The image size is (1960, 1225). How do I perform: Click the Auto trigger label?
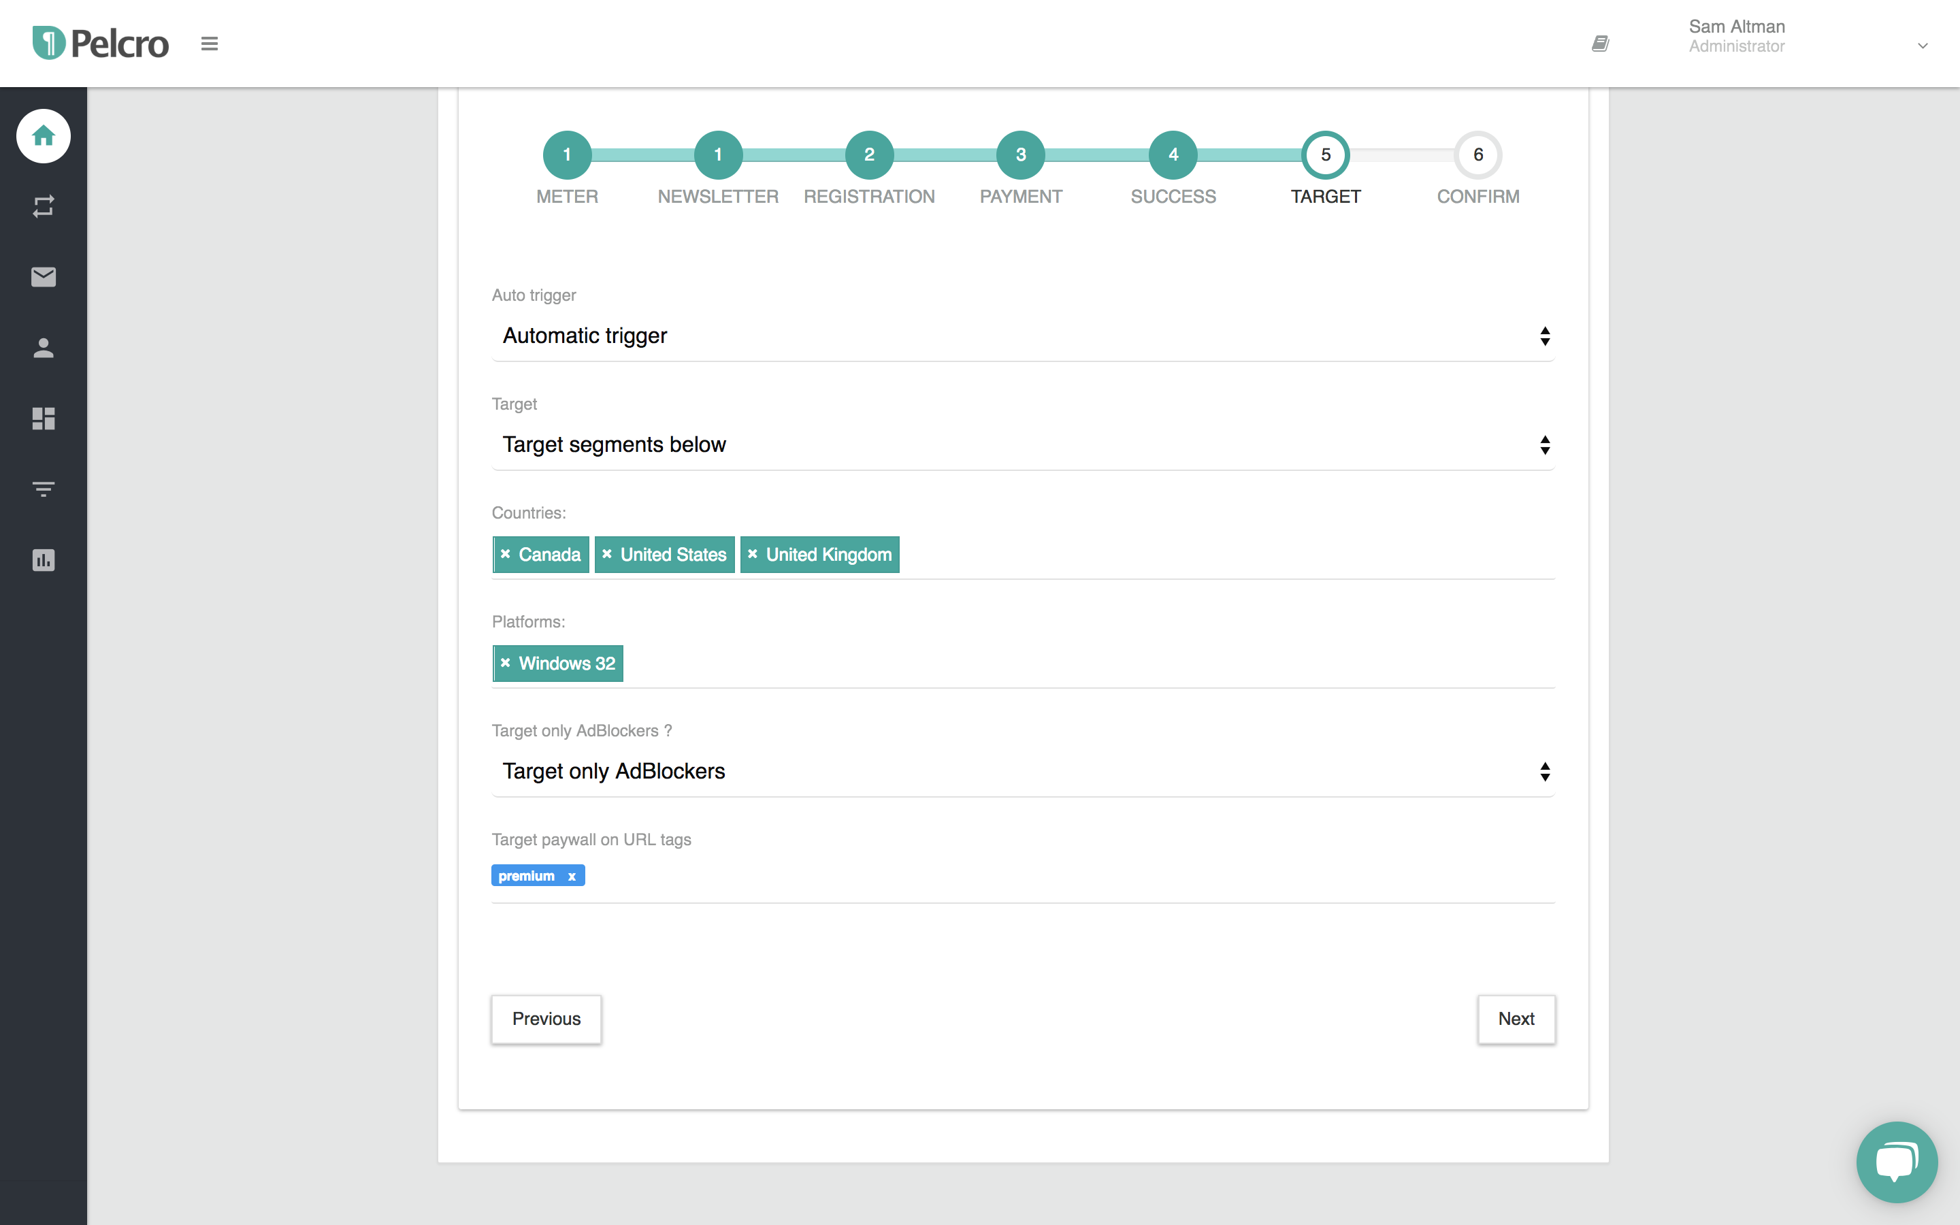534,295
